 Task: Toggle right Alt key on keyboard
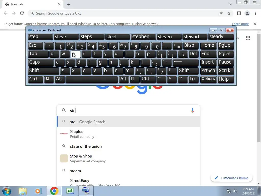[x=124, y=80]
